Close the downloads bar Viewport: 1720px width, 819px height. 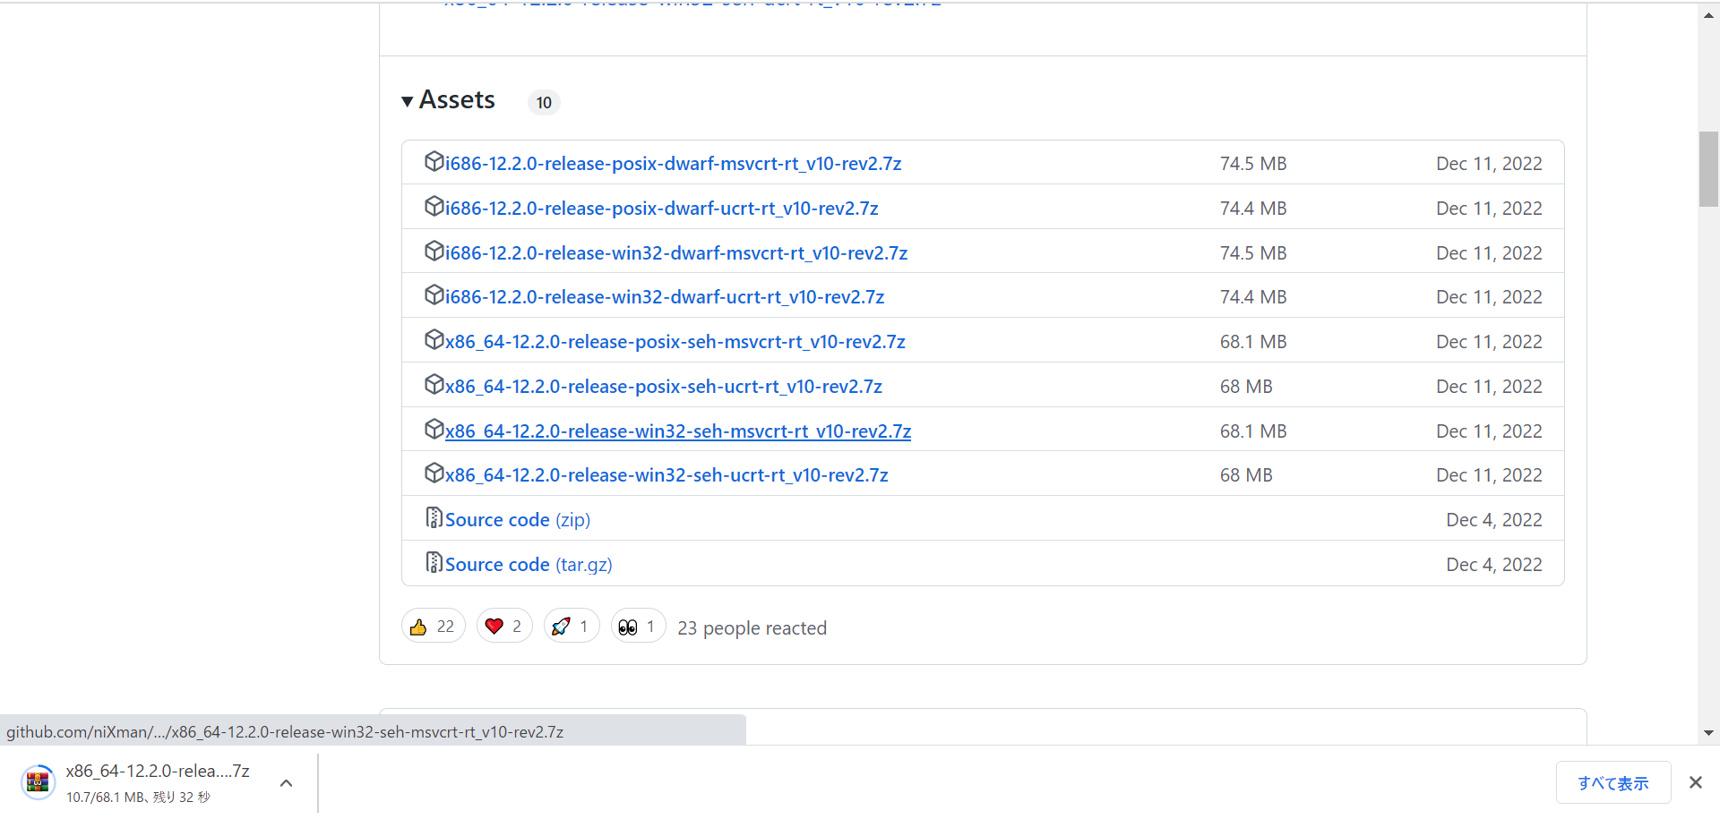tap(1696, 782)
